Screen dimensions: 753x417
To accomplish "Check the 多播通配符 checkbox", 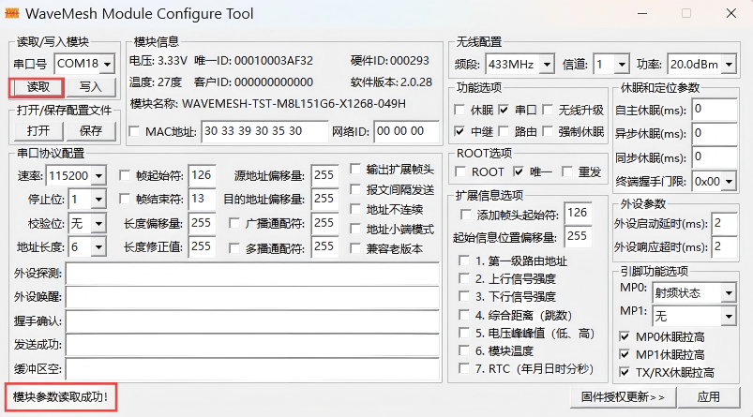I will click(x=234, y=248).
